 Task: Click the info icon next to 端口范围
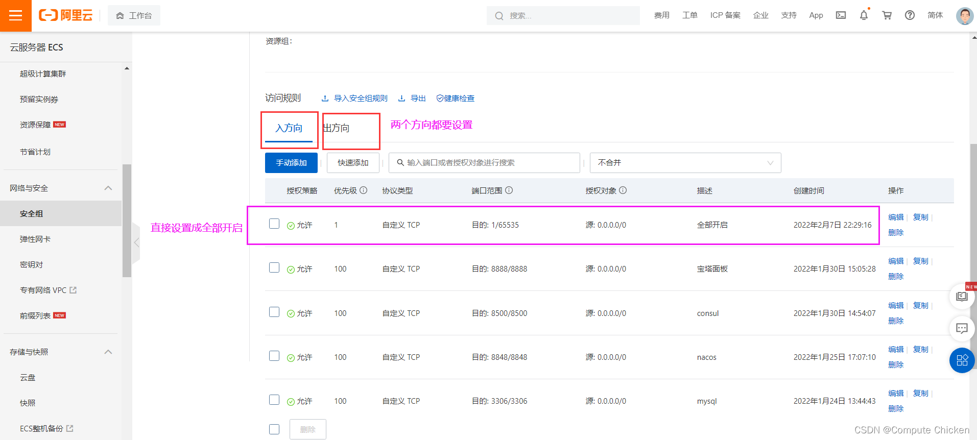coord(509,190)
